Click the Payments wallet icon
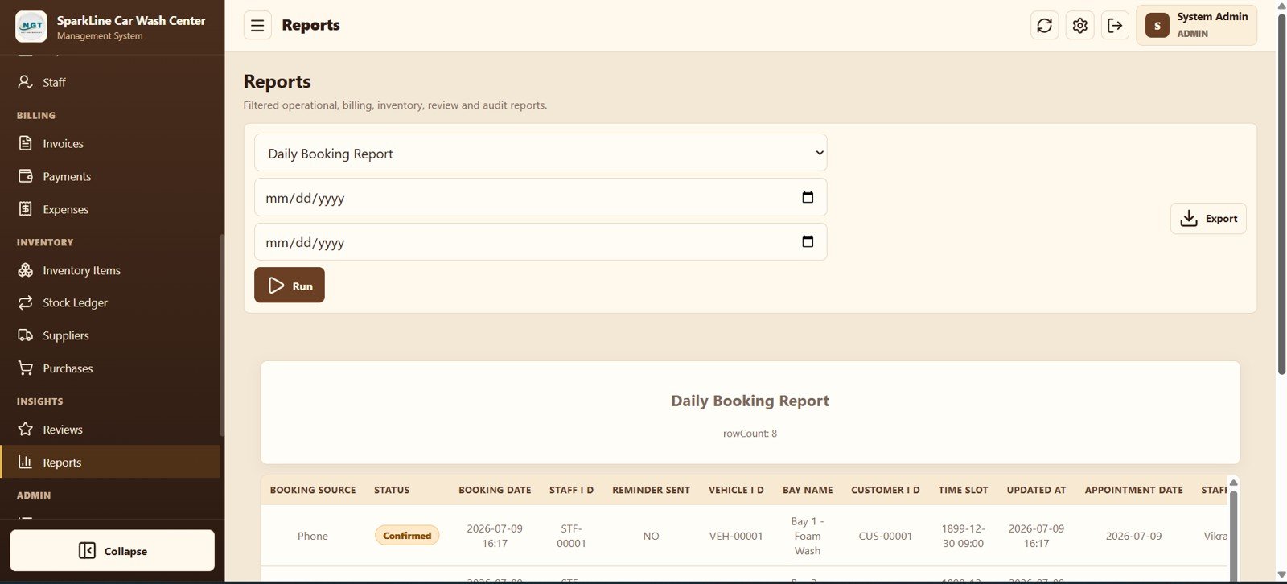 coord(26,176)
